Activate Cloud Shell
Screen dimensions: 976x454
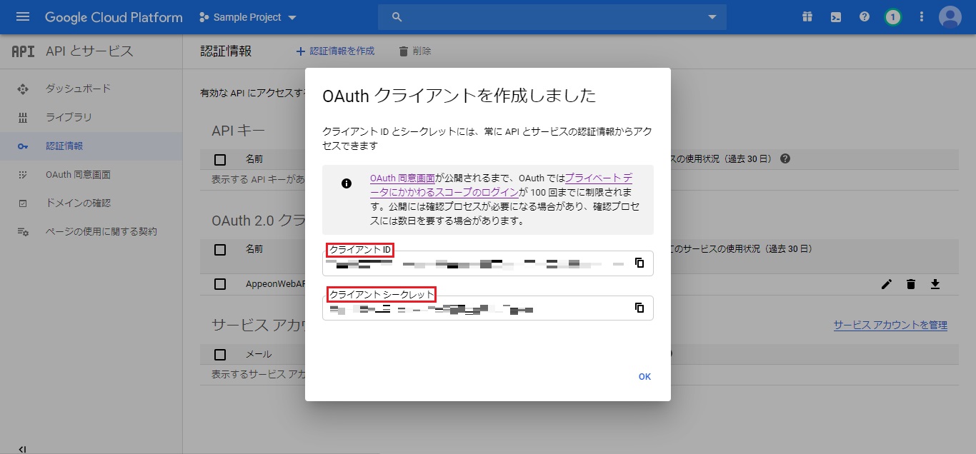pos(835,16)
